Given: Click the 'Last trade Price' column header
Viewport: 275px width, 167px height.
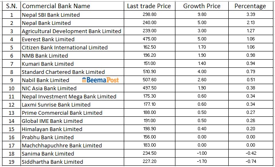Looking at the screenshot, I should click(x=149, y=6).
